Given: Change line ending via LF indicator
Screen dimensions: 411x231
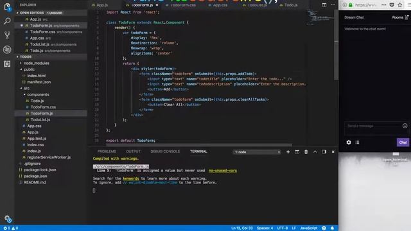Looking at the screenshot, I should pyautogui.click(x=294, y=228).
